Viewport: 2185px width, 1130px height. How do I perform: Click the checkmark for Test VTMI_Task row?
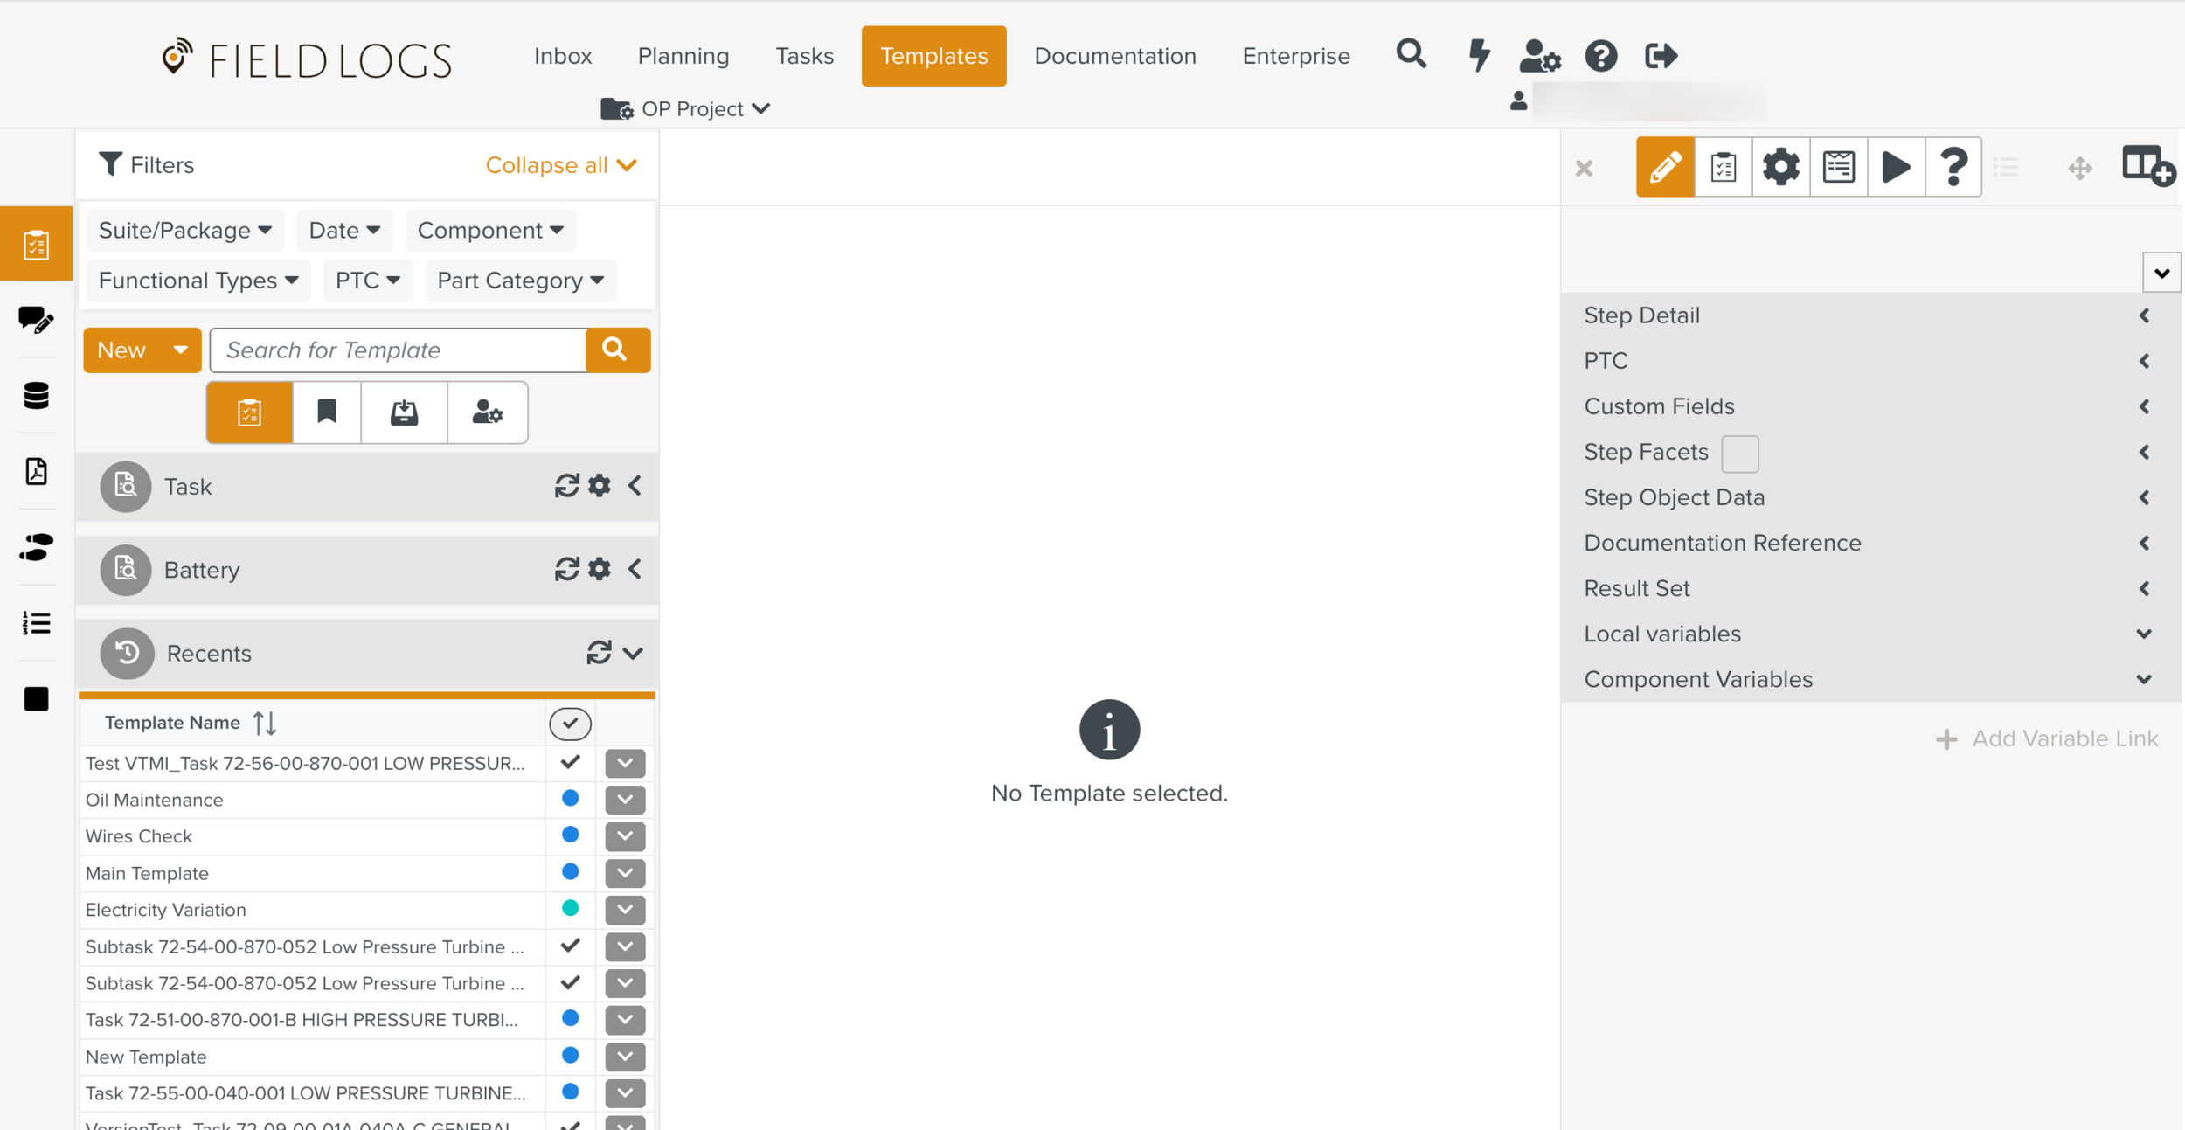(570, 763)
